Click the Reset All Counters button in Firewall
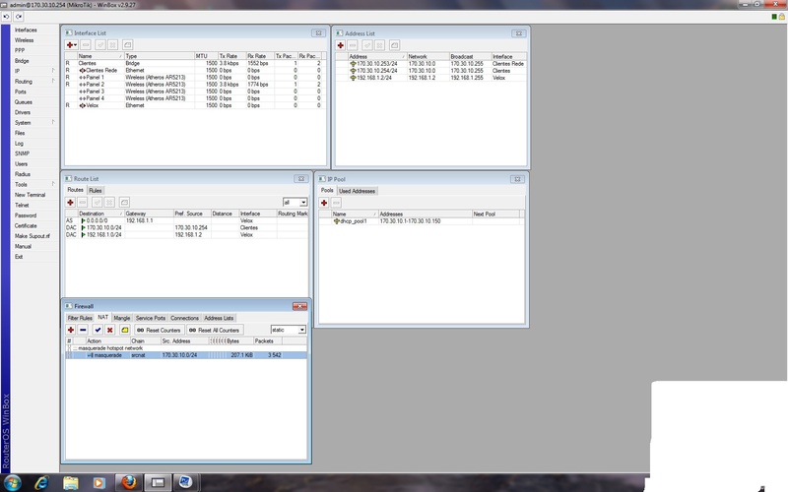The height and width of the screenshot is (492, 788). [x=215, y=330]
